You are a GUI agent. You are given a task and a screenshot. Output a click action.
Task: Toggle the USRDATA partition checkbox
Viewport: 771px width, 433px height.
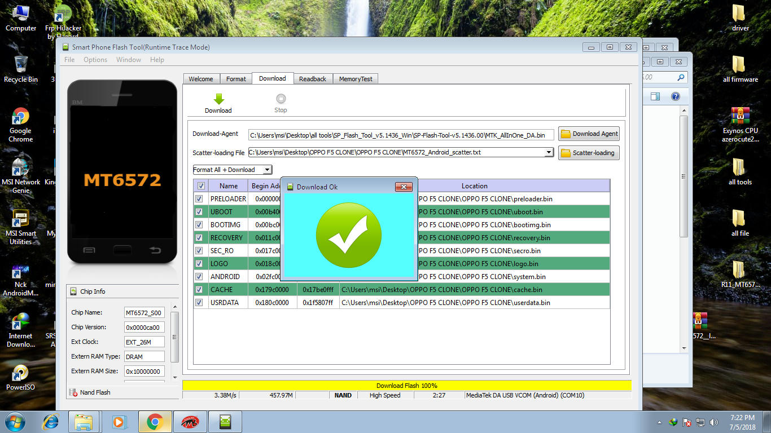(x=199, y=303)
